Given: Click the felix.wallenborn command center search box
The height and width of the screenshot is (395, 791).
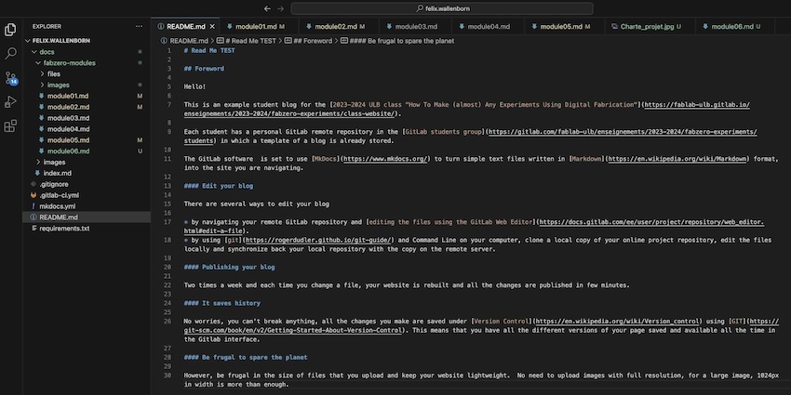Looking at the screenshot, I should click(442, 8).
